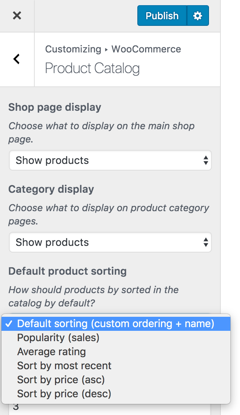Choose Sort by price (desc)

pyautogui.click(x=64, y=394)
